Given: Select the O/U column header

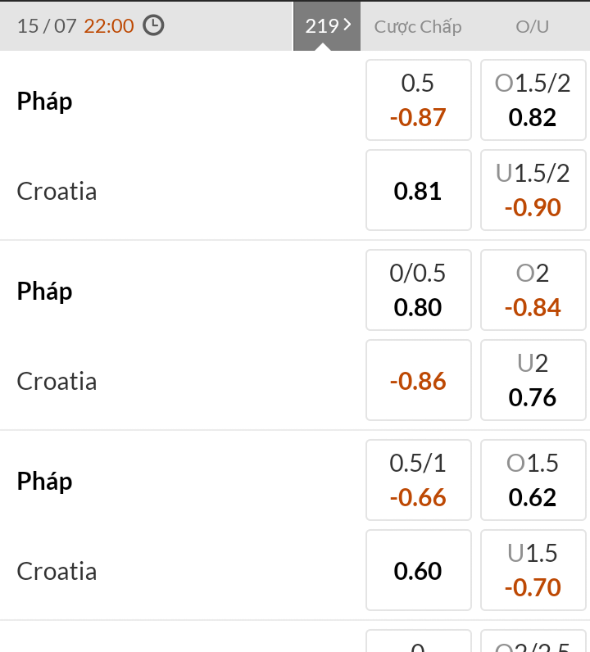Looking at the screenshot, I should click(x=532, y=26).
